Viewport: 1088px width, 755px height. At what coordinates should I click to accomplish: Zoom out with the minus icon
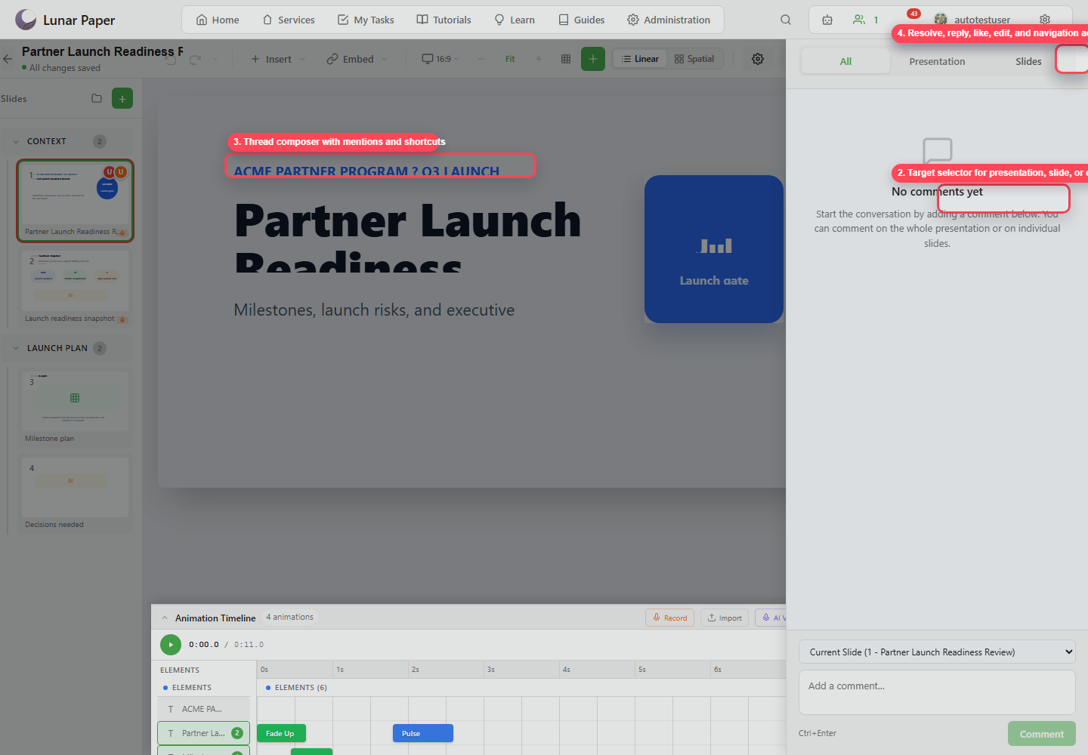481,59
